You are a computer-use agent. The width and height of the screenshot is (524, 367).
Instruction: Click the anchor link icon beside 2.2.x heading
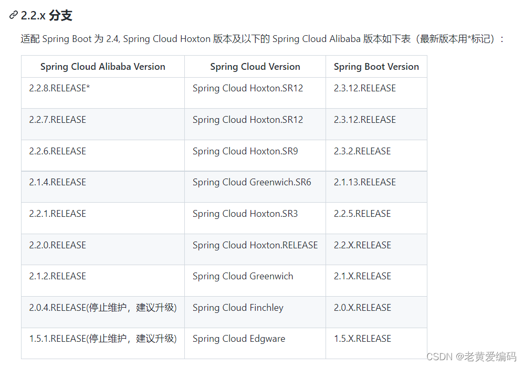[x=13, y=15]
